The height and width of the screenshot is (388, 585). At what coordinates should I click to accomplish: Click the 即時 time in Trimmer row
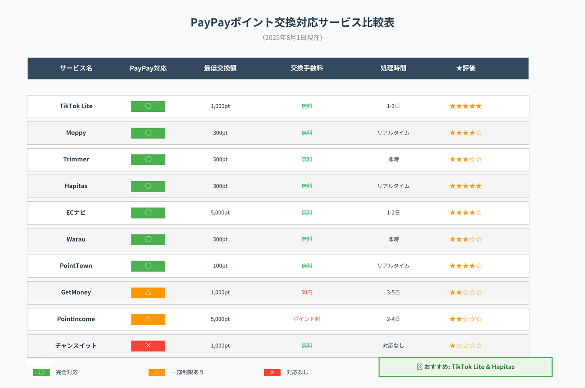(x=394, y=160)
